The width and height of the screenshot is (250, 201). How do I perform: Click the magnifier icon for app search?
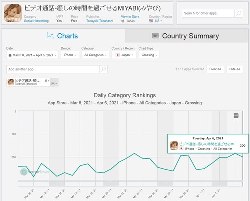(239, 13)
